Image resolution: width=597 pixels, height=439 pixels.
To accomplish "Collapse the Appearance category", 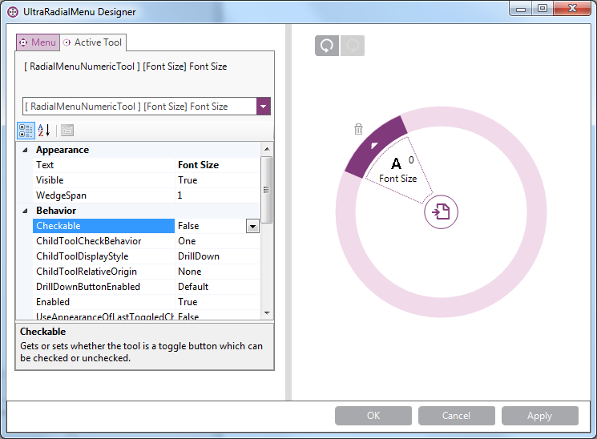I will (x=25, y=150).
